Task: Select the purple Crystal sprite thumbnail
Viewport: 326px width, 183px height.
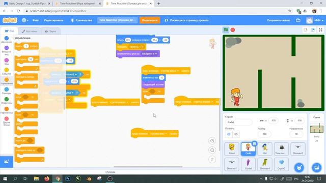Action: click(248, 164)
